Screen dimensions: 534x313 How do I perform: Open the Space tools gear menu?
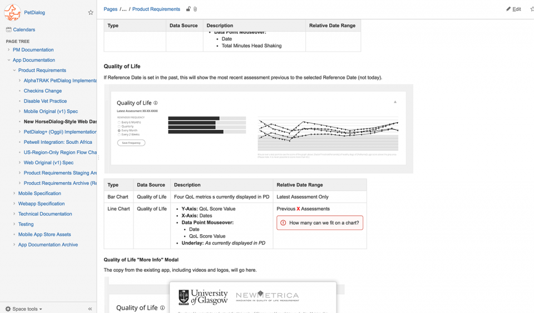(x=24, y=309)
